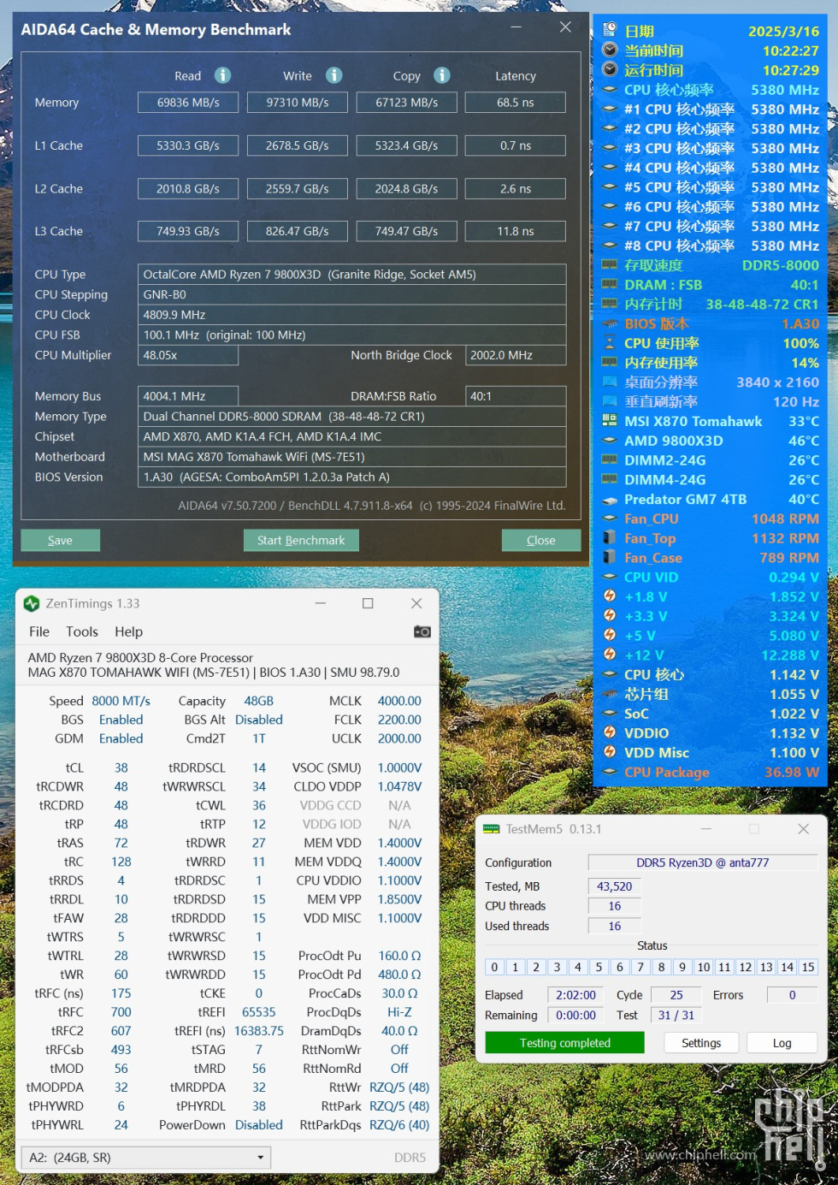Click the Settings button in TestMem5
The image size is (838, 1185).
click(701, 1042)
